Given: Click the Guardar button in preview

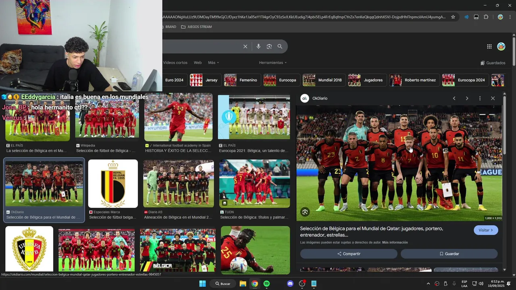Looking at the screenshot, I should point(449,254).
